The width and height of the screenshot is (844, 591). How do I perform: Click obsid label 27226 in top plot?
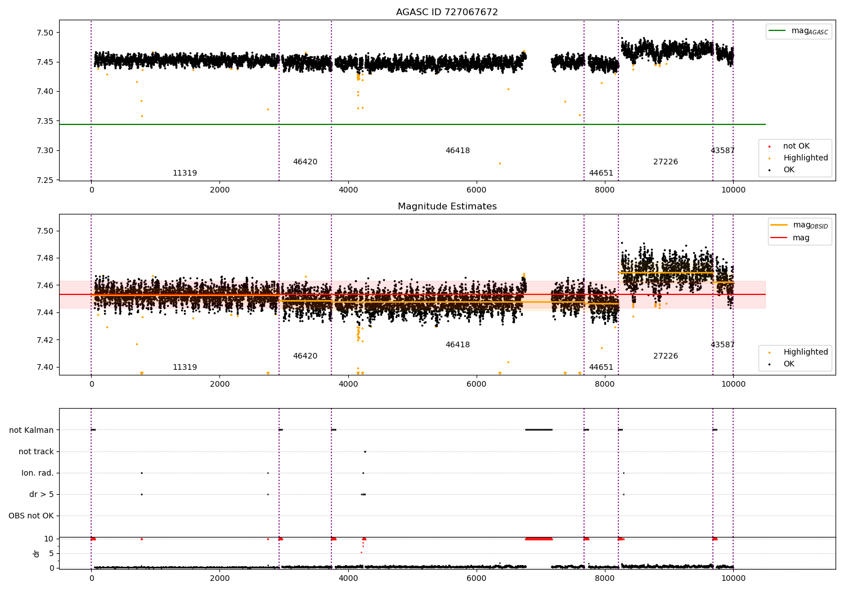[x=666, y=162]
